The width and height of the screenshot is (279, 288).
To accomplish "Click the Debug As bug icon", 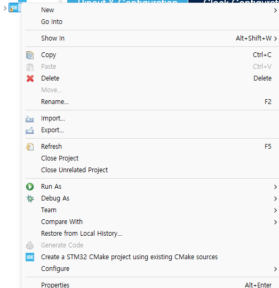I will [x=30, y=198].
